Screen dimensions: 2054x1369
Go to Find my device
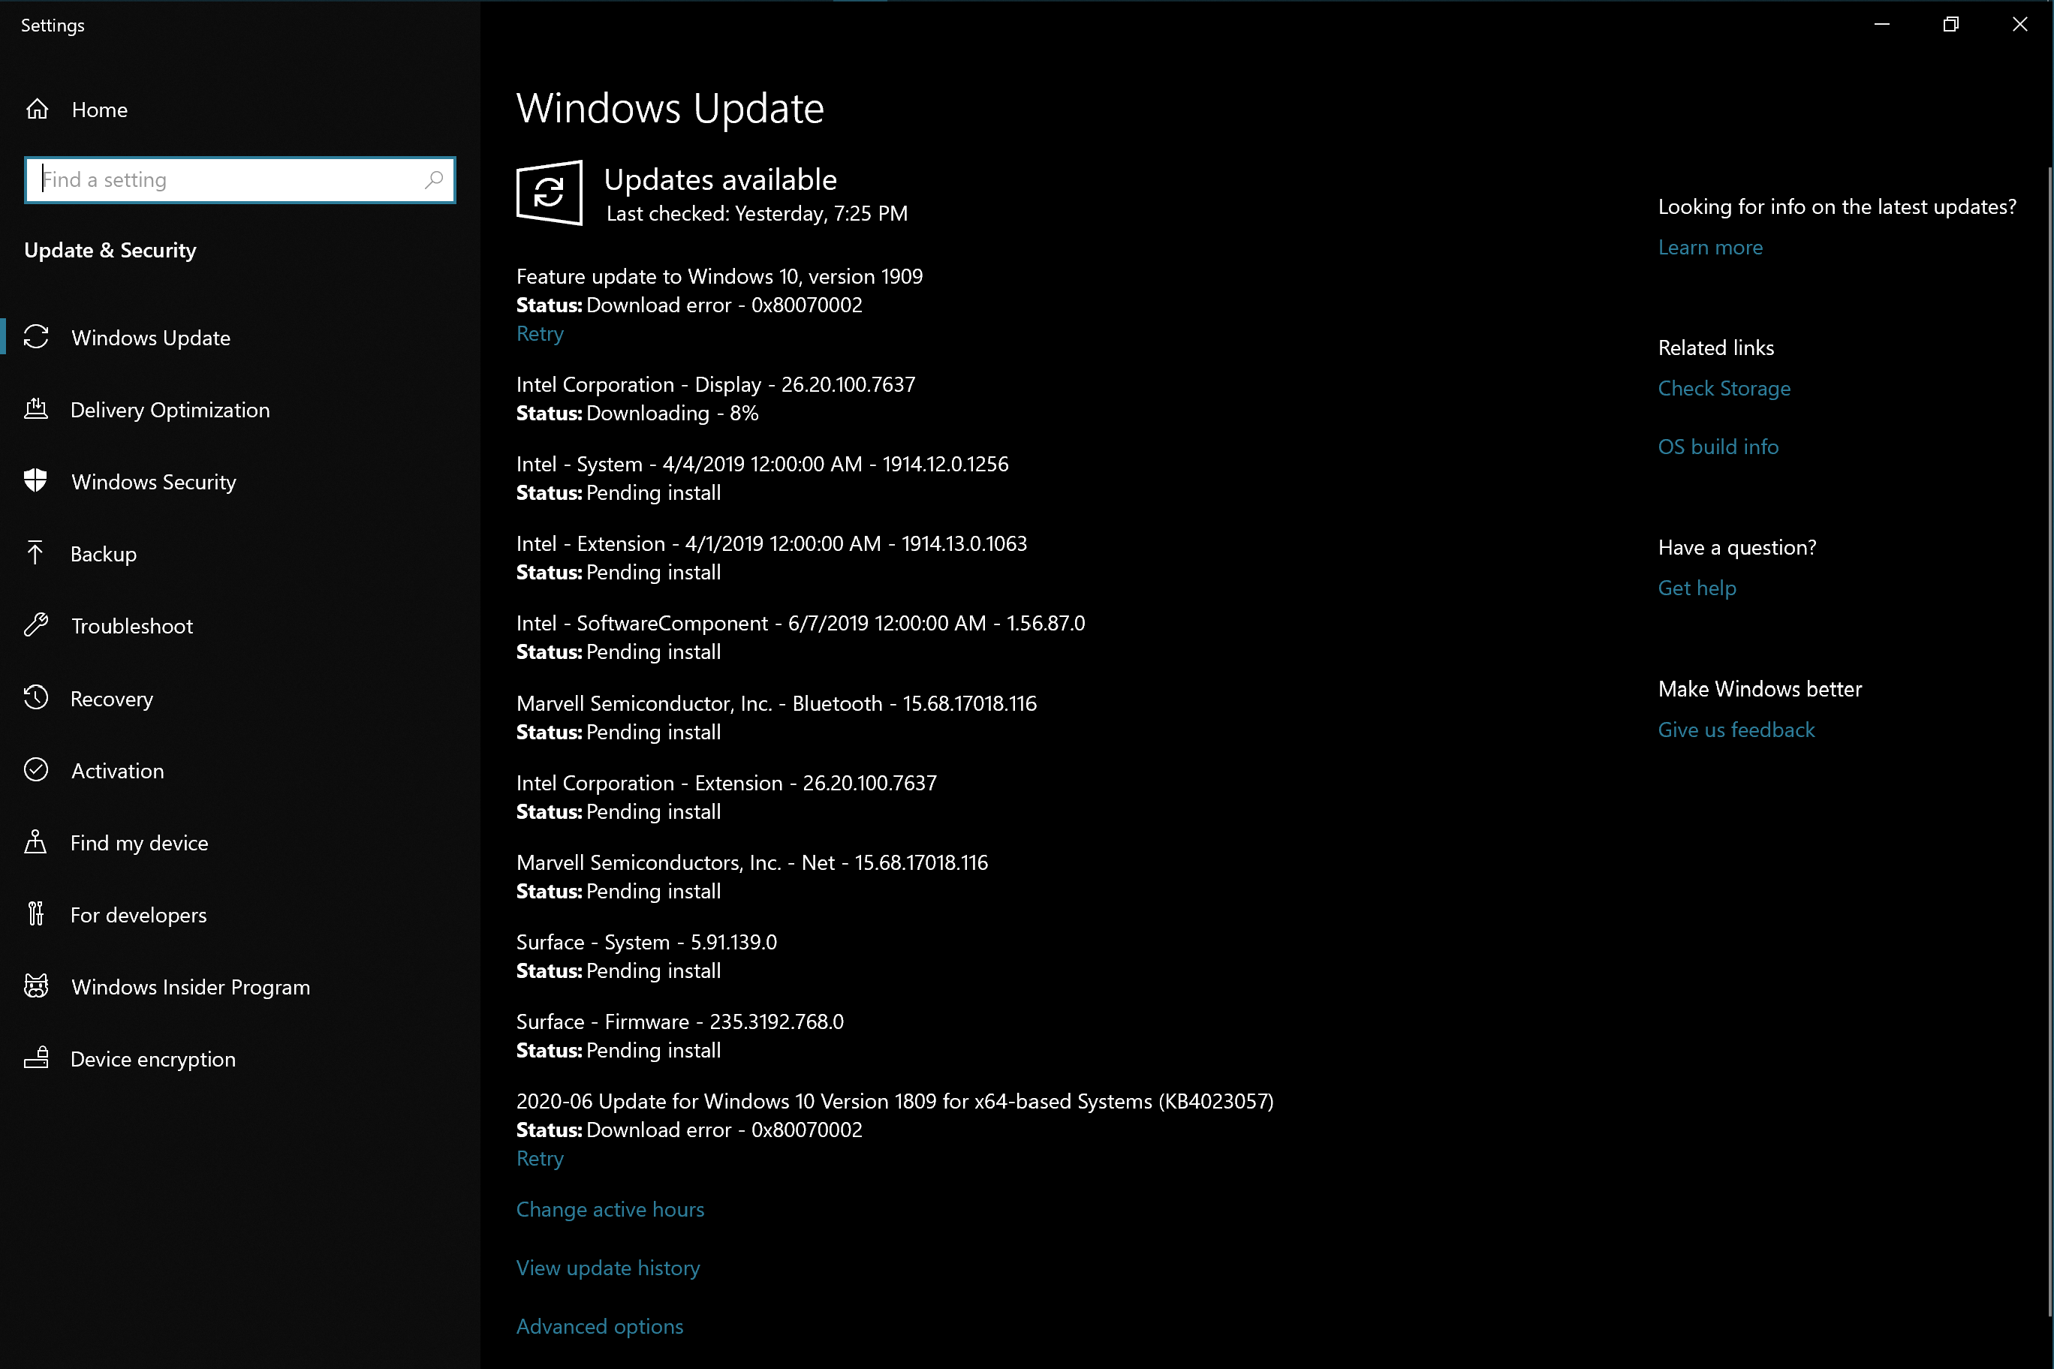pos(139,843)
